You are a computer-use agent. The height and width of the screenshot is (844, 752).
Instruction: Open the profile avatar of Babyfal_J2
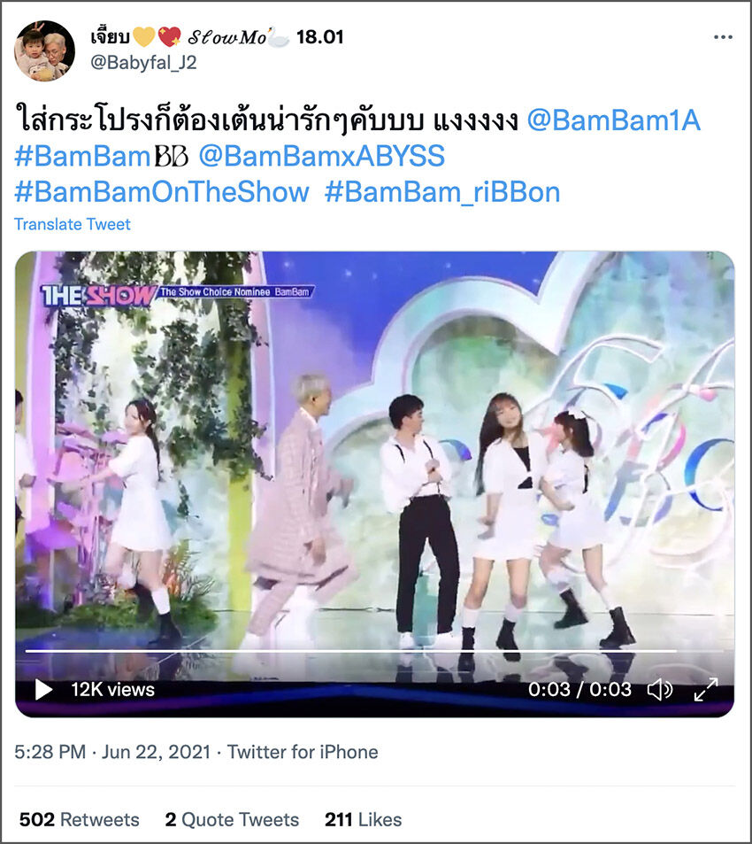pyautogui.click(x=44, y=50)
